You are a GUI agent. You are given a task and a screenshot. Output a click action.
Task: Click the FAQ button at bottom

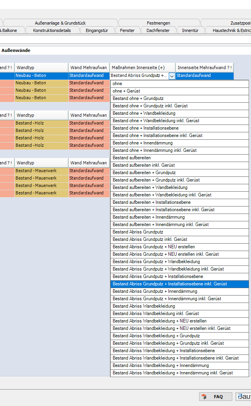click(x=216, y=397)
